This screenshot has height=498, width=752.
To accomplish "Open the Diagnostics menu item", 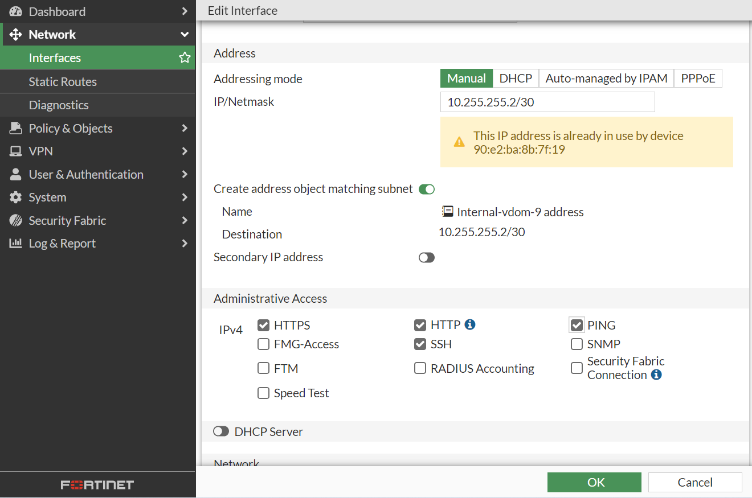I will (x=59, y=105).
